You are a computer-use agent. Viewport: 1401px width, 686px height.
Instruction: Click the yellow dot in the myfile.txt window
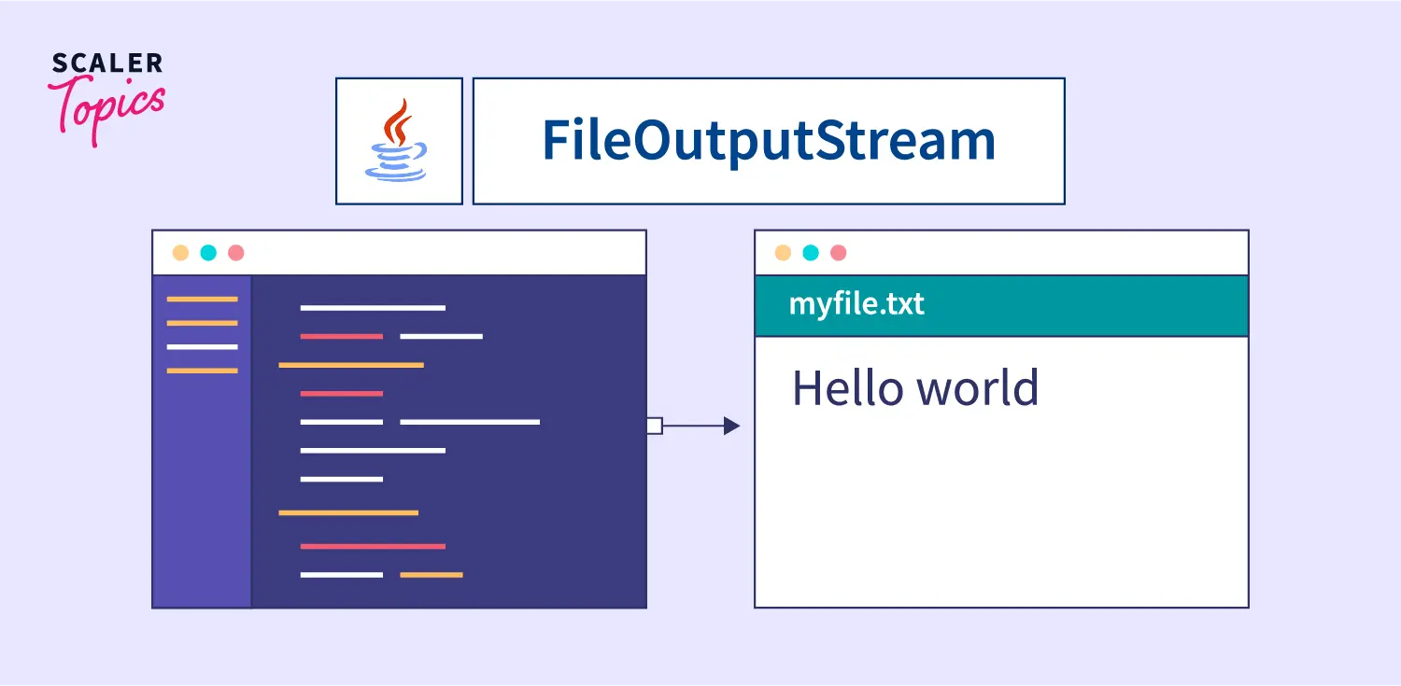click(783, 253)
